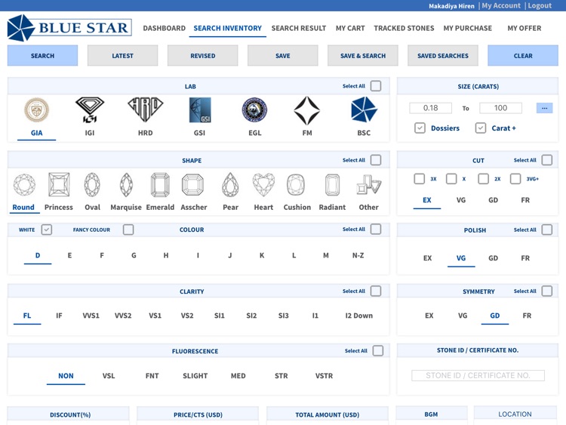Viewport: 566px width, 425px height.
Task: Choose the Radiant shape icon
Action: 332,185
